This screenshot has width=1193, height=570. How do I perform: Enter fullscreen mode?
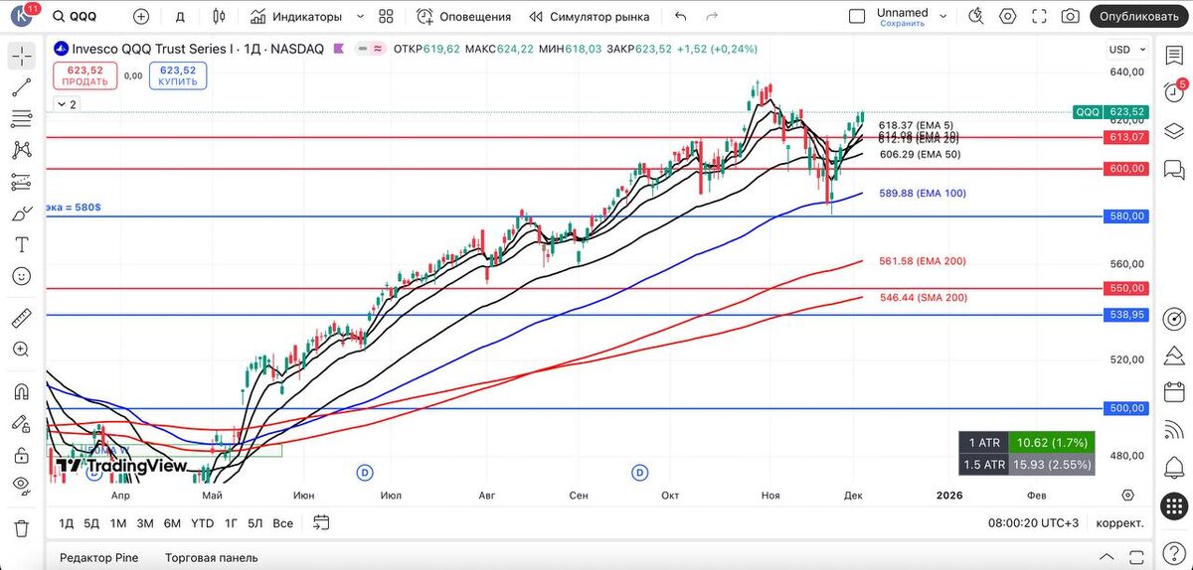(1039, 17)
